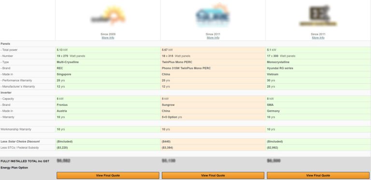The image size is (371, 180).
Task: Select Singapore in Made in row
Action: (64, 75)
